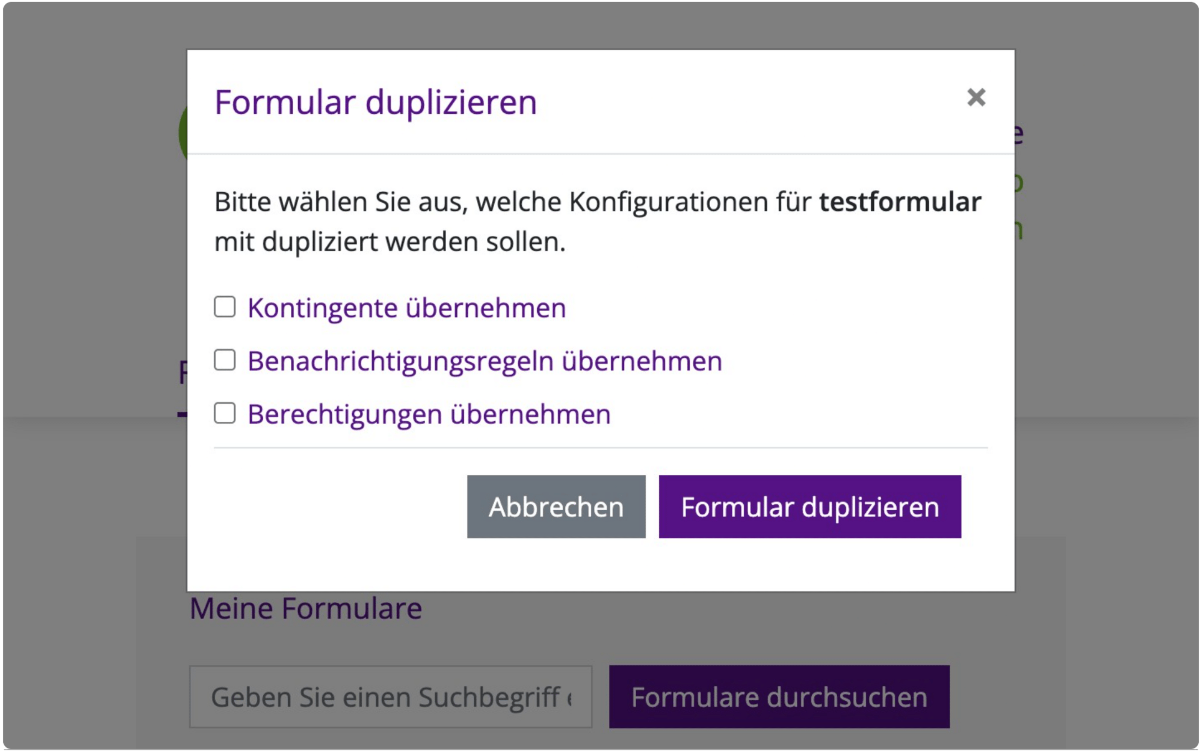Close the Formular duplizieren dialog with X
Screen dimensions: 1202x751
(x=976, y=97)
